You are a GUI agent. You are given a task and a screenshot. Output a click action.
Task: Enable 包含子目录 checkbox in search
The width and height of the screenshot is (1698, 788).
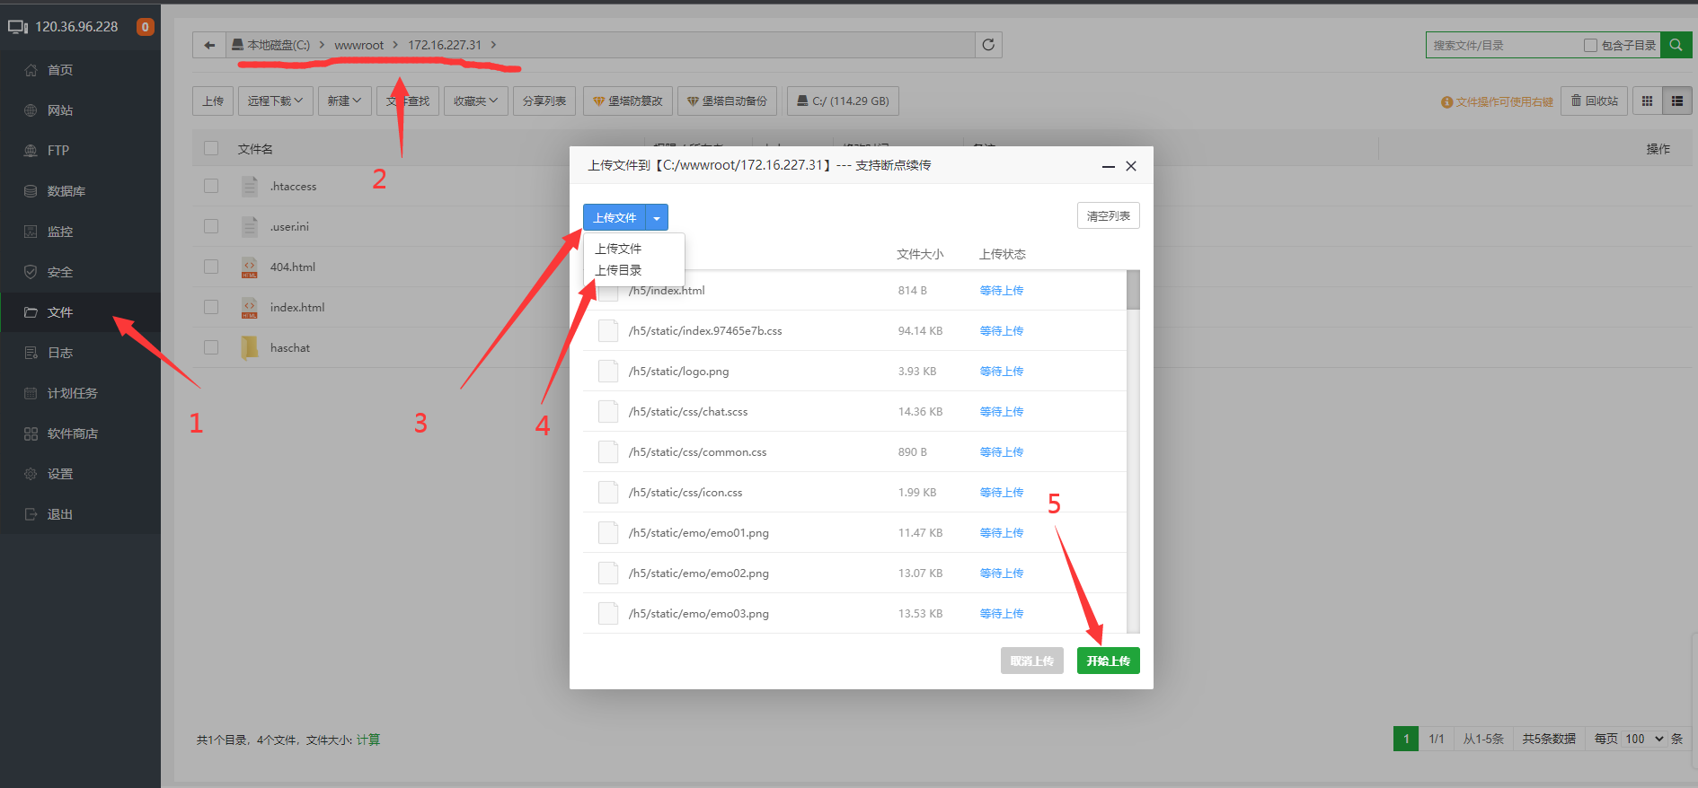coord(1590,45)
